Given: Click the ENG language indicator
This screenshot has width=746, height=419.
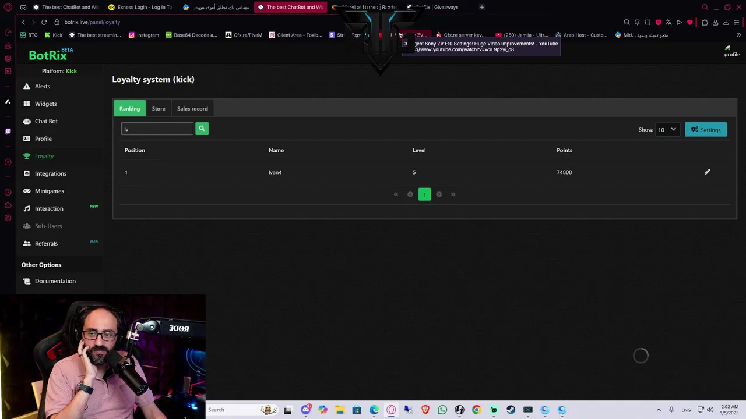Looking at the screenshot, I should point(686,410).
